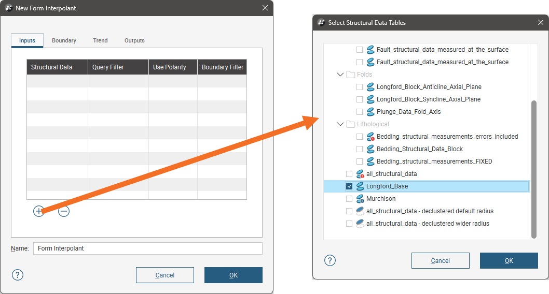Cancel the New Form Interpolant dialog
The width and height of the screenshot is (549, 294).
pyautogui.click(x=164, y=275)
